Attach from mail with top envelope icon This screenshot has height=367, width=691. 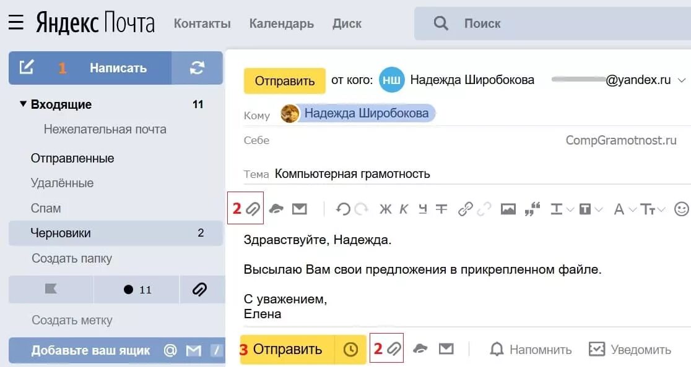point(300,209)
